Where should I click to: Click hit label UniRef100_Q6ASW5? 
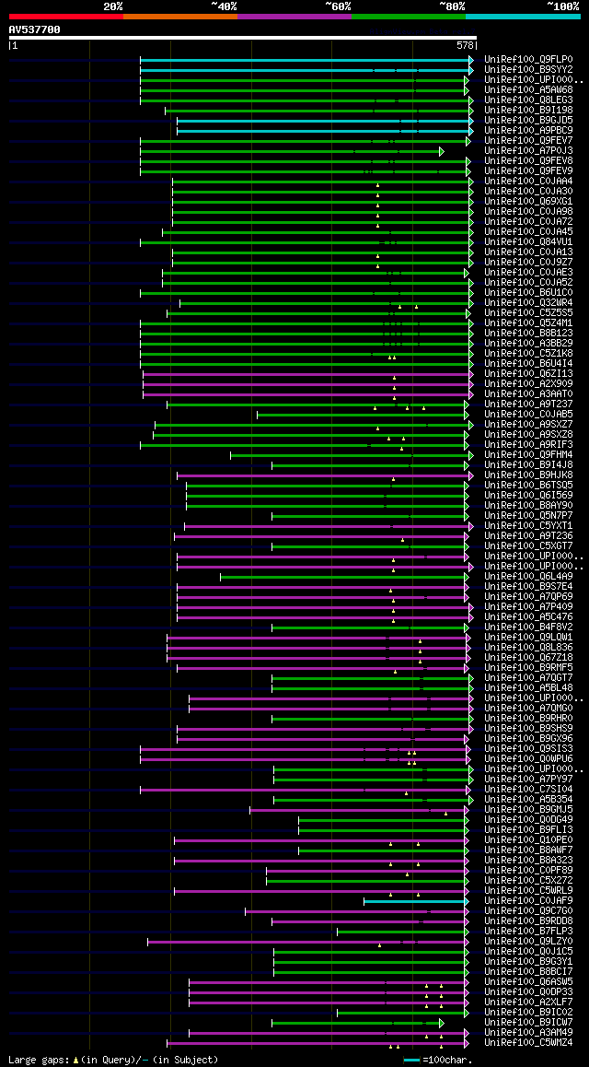tap(528, 982)
